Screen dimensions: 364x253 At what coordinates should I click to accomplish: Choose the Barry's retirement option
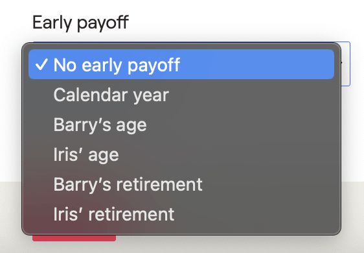pyautogui.click(x=181, y=184)
